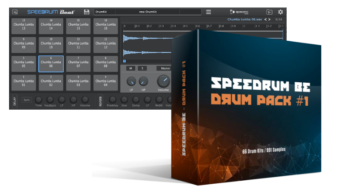
Task: Click the Apisonic Labs logo
Action: (x=238, y=12)
